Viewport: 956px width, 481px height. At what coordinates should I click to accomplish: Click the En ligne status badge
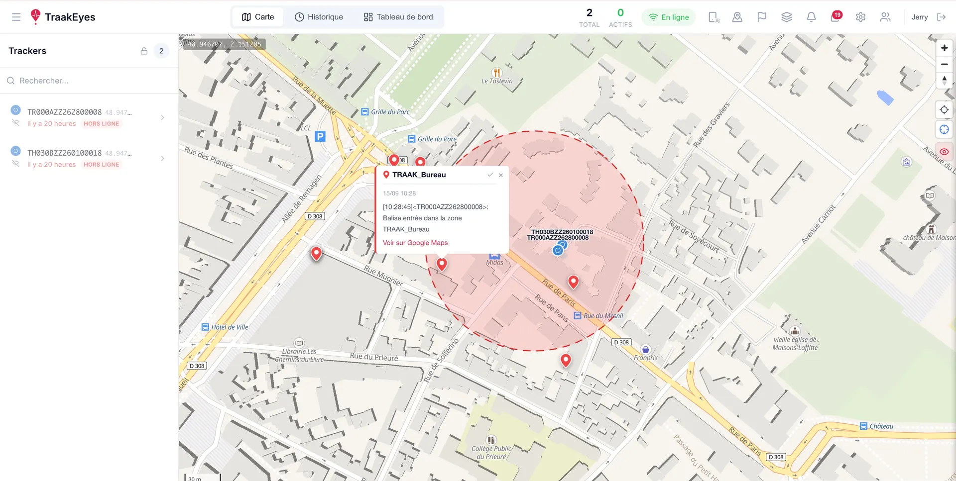pos(668,17)
